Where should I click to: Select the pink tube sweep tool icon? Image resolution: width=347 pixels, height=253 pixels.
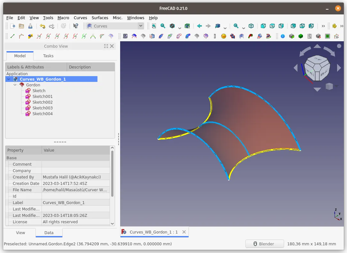[x=179, y=36]
